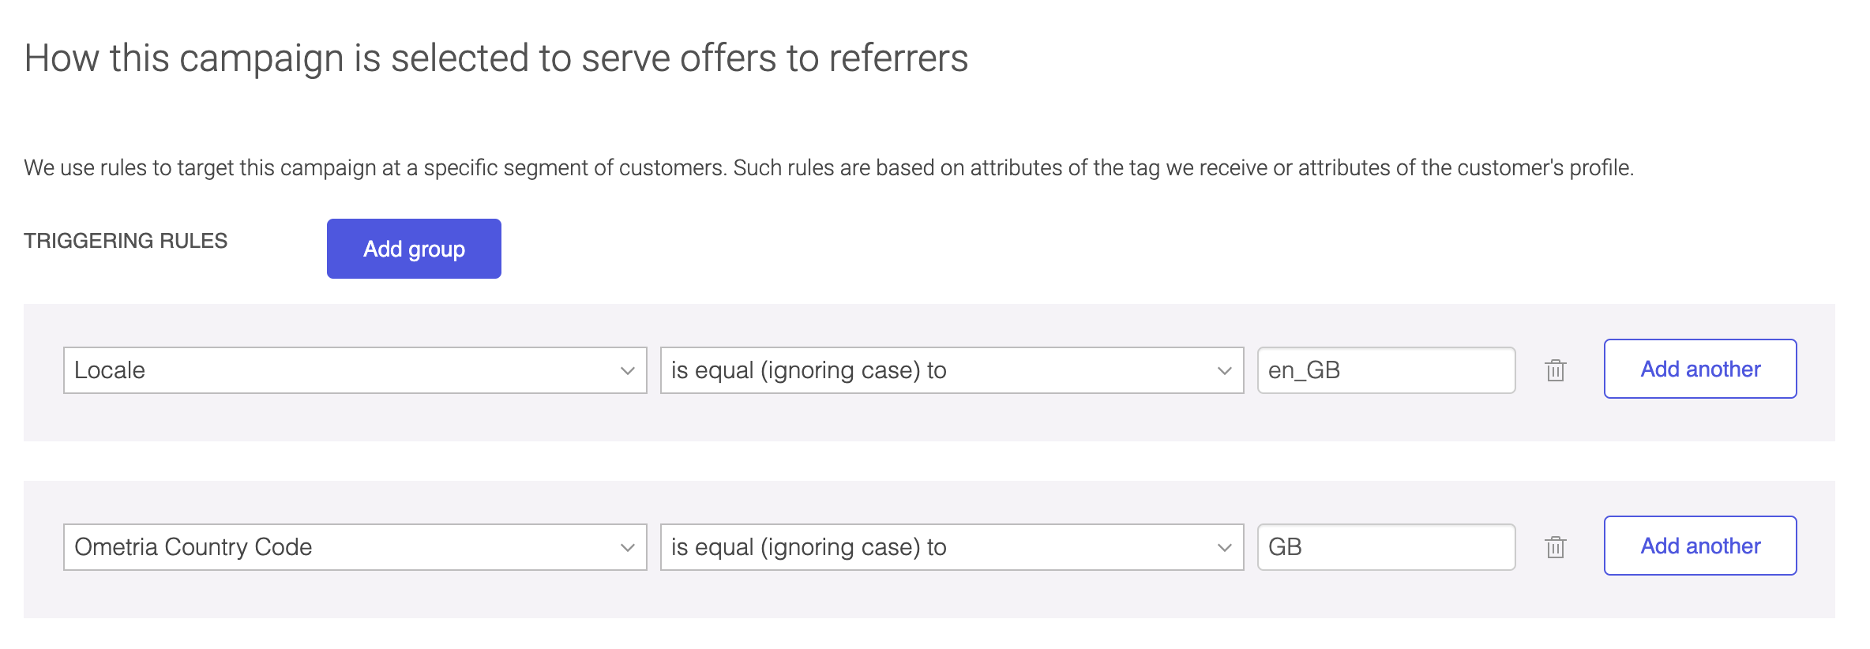1870x649 pixels.
Task: Add another condition to the Locale group
Action: point(1700,369)
